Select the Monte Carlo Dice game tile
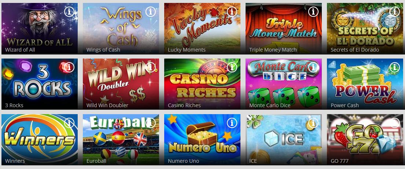The image size is (405, 169). point(284,84)
